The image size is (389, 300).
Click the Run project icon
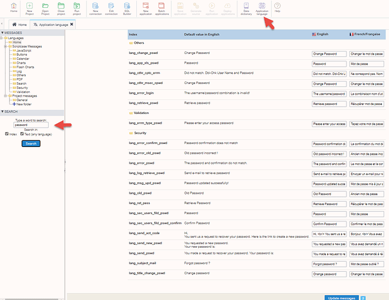77,8
